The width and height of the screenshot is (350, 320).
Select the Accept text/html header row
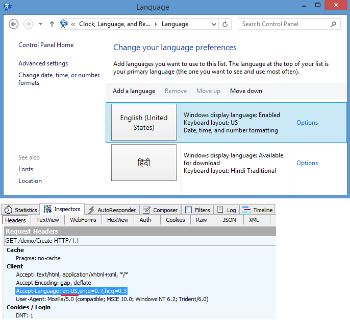click(x=72, y=275)
